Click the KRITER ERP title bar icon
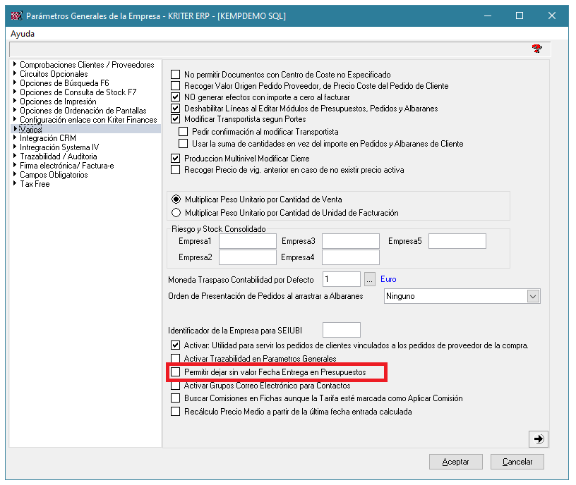The image size is (576, 485). pos(16,15)
